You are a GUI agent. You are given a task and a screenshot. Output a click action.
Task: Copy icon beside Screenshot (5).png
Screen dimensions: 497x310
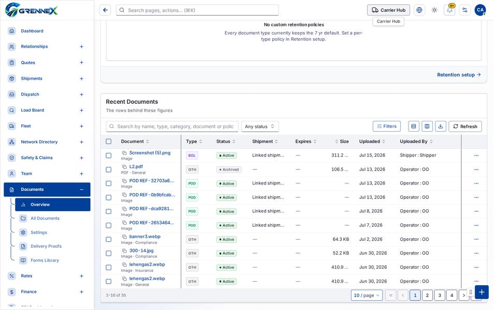click(124, 153)
